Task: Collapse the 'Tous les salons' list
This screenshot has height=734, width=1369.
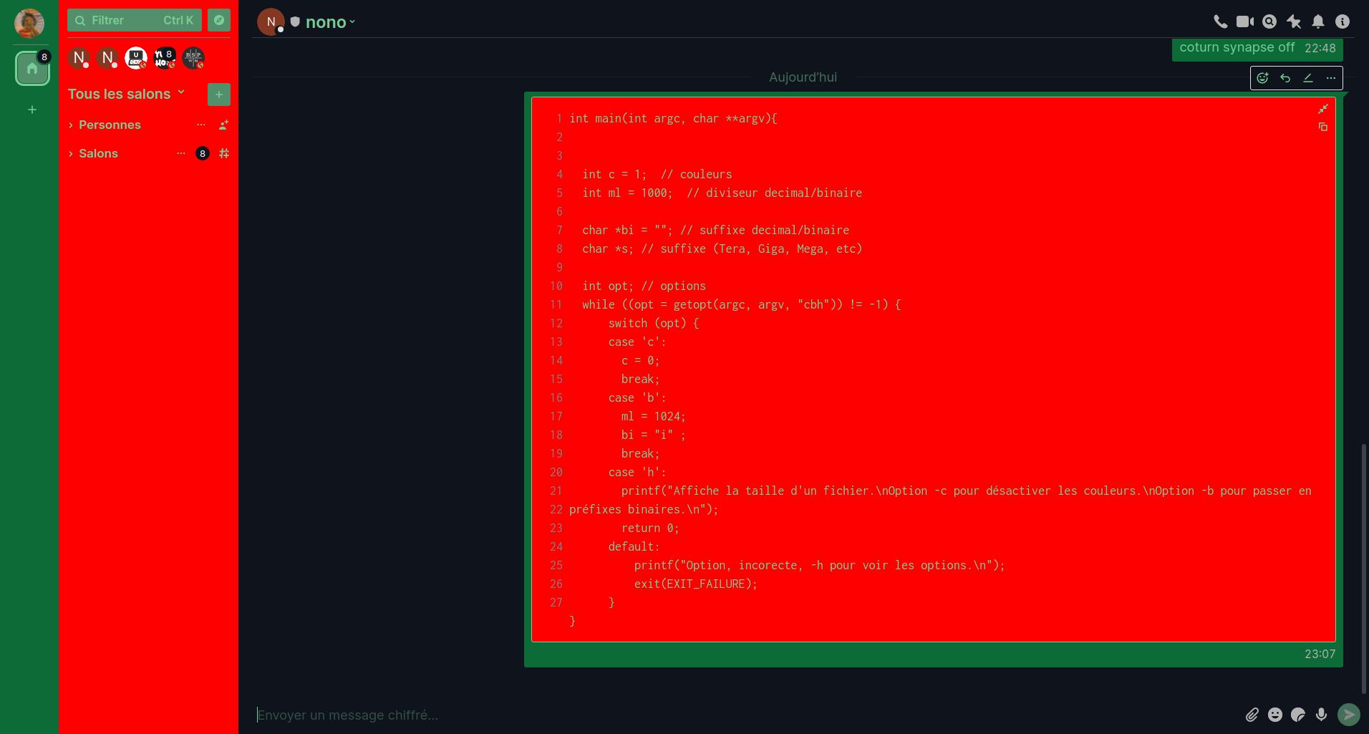Action: point(181,93)
